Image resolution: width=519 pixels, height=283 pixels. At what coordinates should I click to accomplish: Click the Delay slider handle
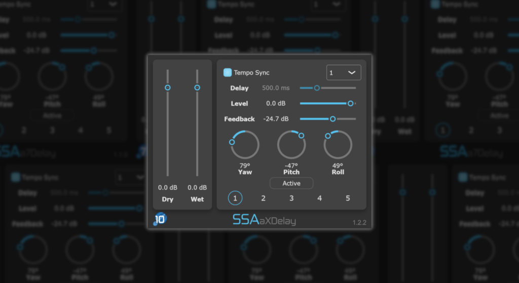pyautogui.click(x=317, y=88)
